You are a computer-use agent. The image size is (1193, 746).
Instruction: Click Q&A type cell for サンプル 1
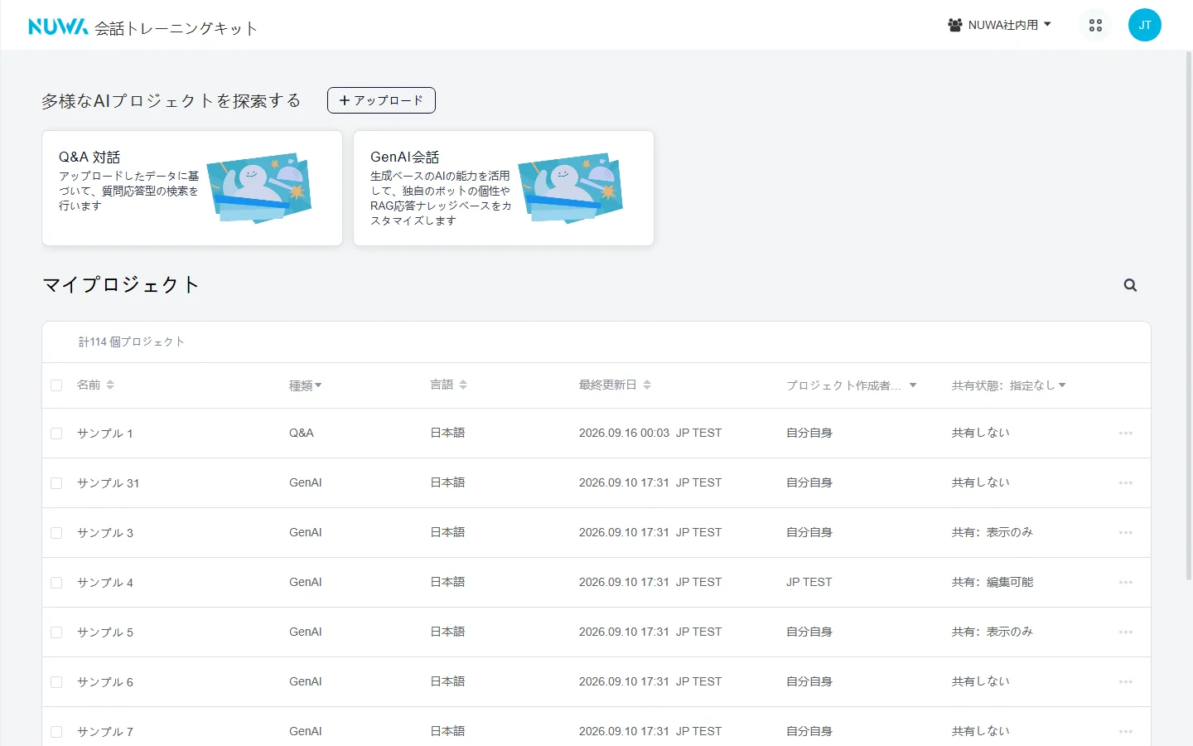pos(302,433)
